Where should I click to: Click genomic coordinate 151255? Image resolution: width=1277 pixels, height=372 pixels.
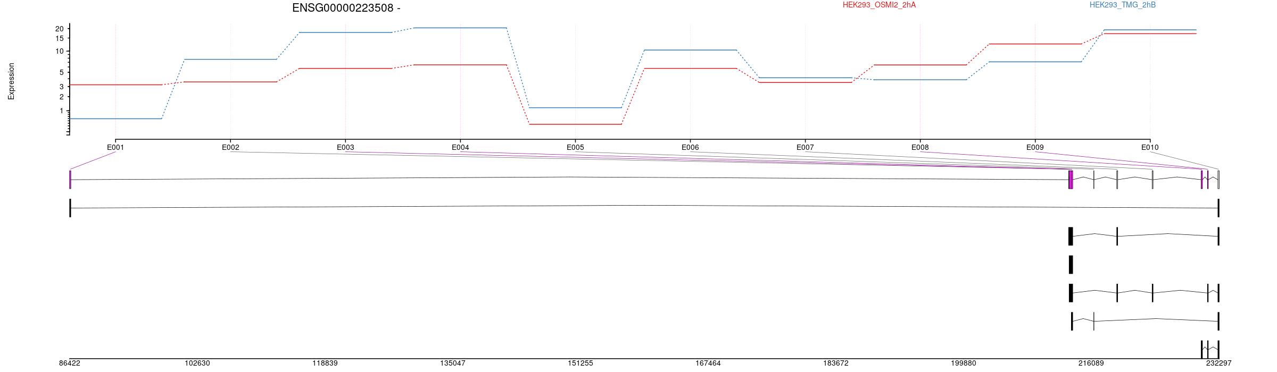tap(581, 363)
